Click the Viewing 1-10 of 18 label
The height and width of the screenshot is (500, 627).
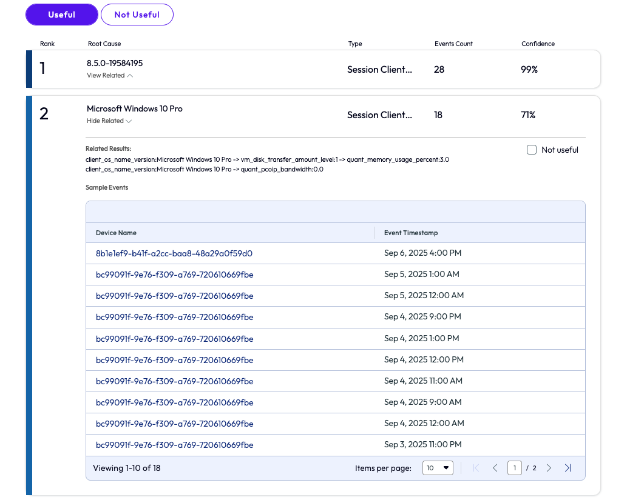[x=127, y=467]
